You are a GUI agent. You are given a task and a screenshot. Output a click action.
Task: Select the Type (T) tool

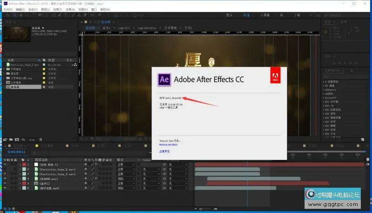pos(66,15)
